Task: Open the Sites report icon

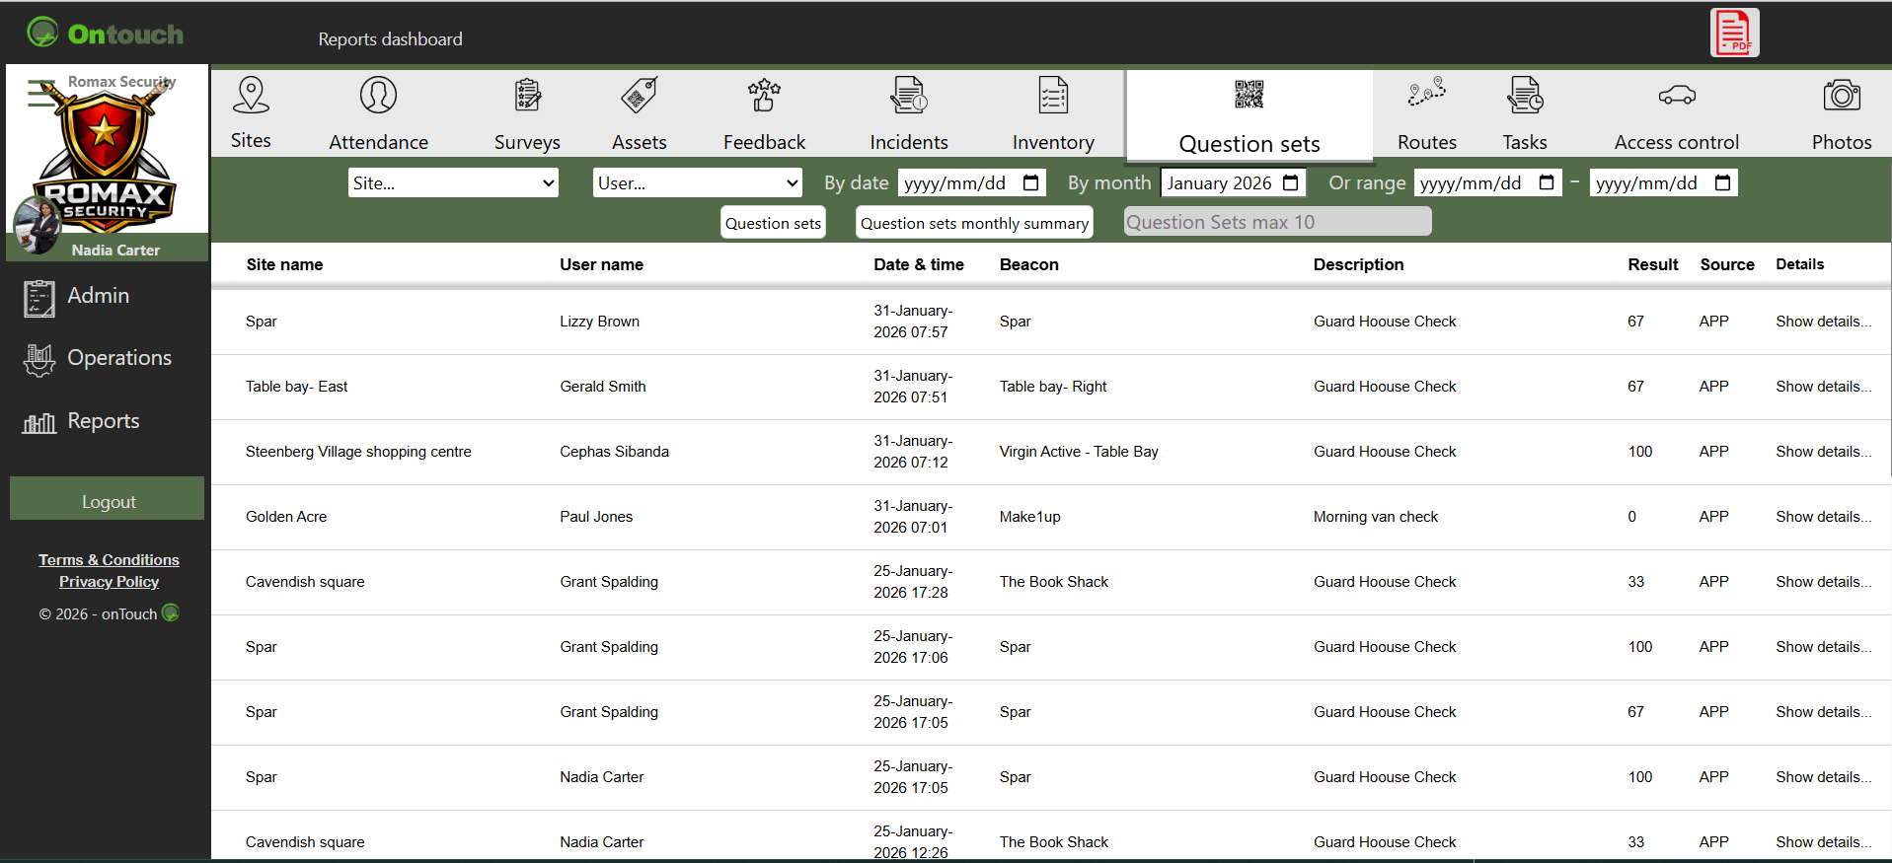Action: coord(251,96)
